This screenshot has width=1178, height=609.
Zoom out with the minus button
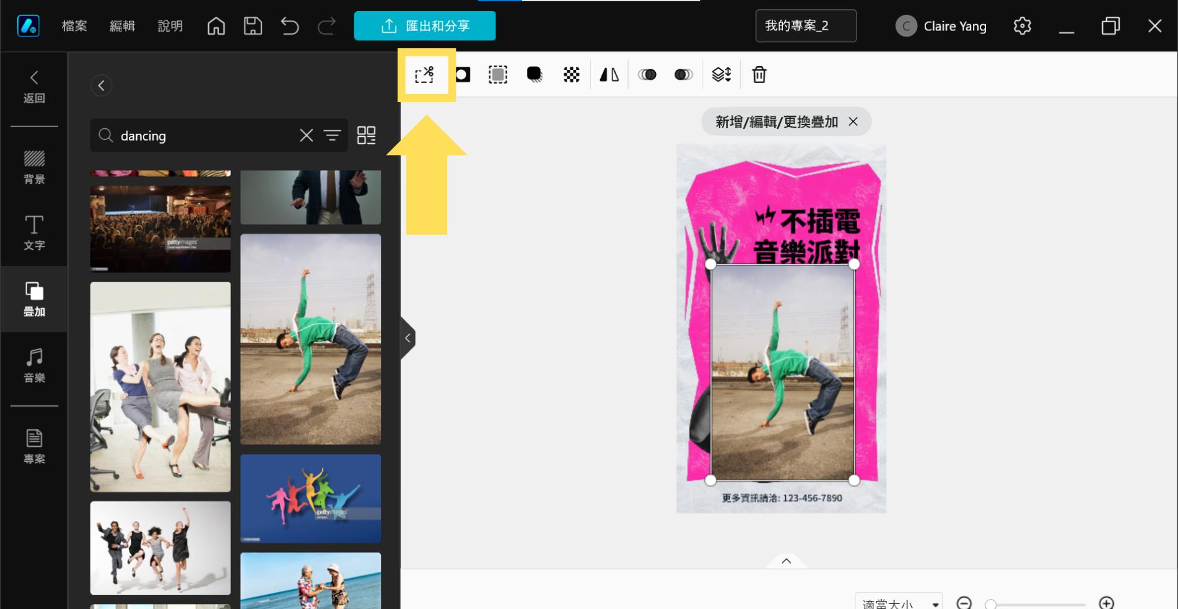pyautogui.click(x=964, y=603)
